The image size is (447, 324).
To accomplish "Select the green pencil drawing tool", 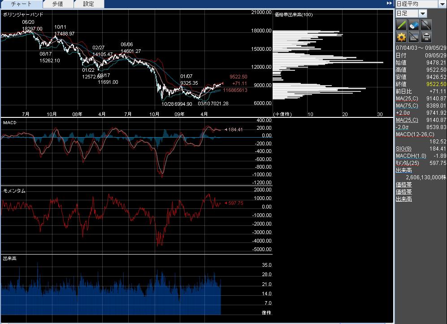I will tap(401, 25).
